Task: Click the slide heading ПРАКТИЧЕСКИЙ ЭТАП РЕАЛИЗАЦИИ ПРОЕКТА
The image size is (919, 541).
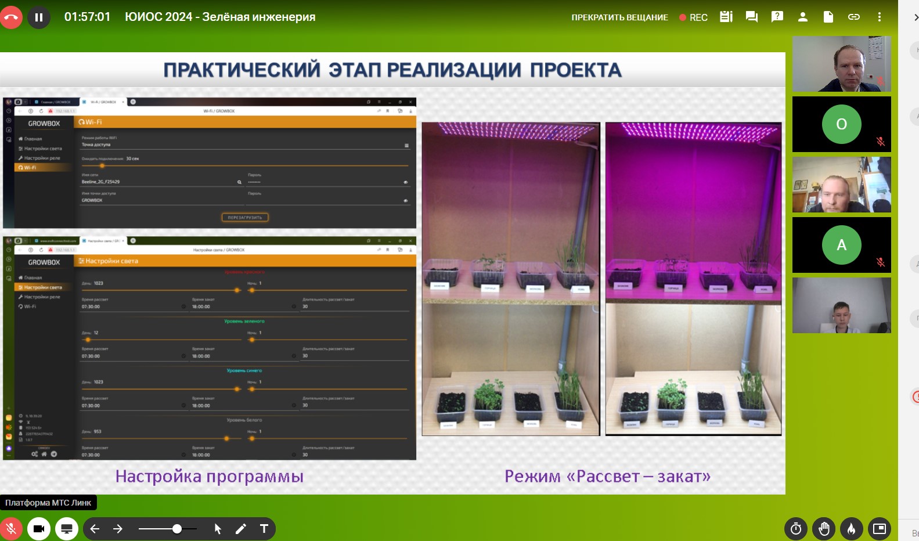Action: pos(392,70)
